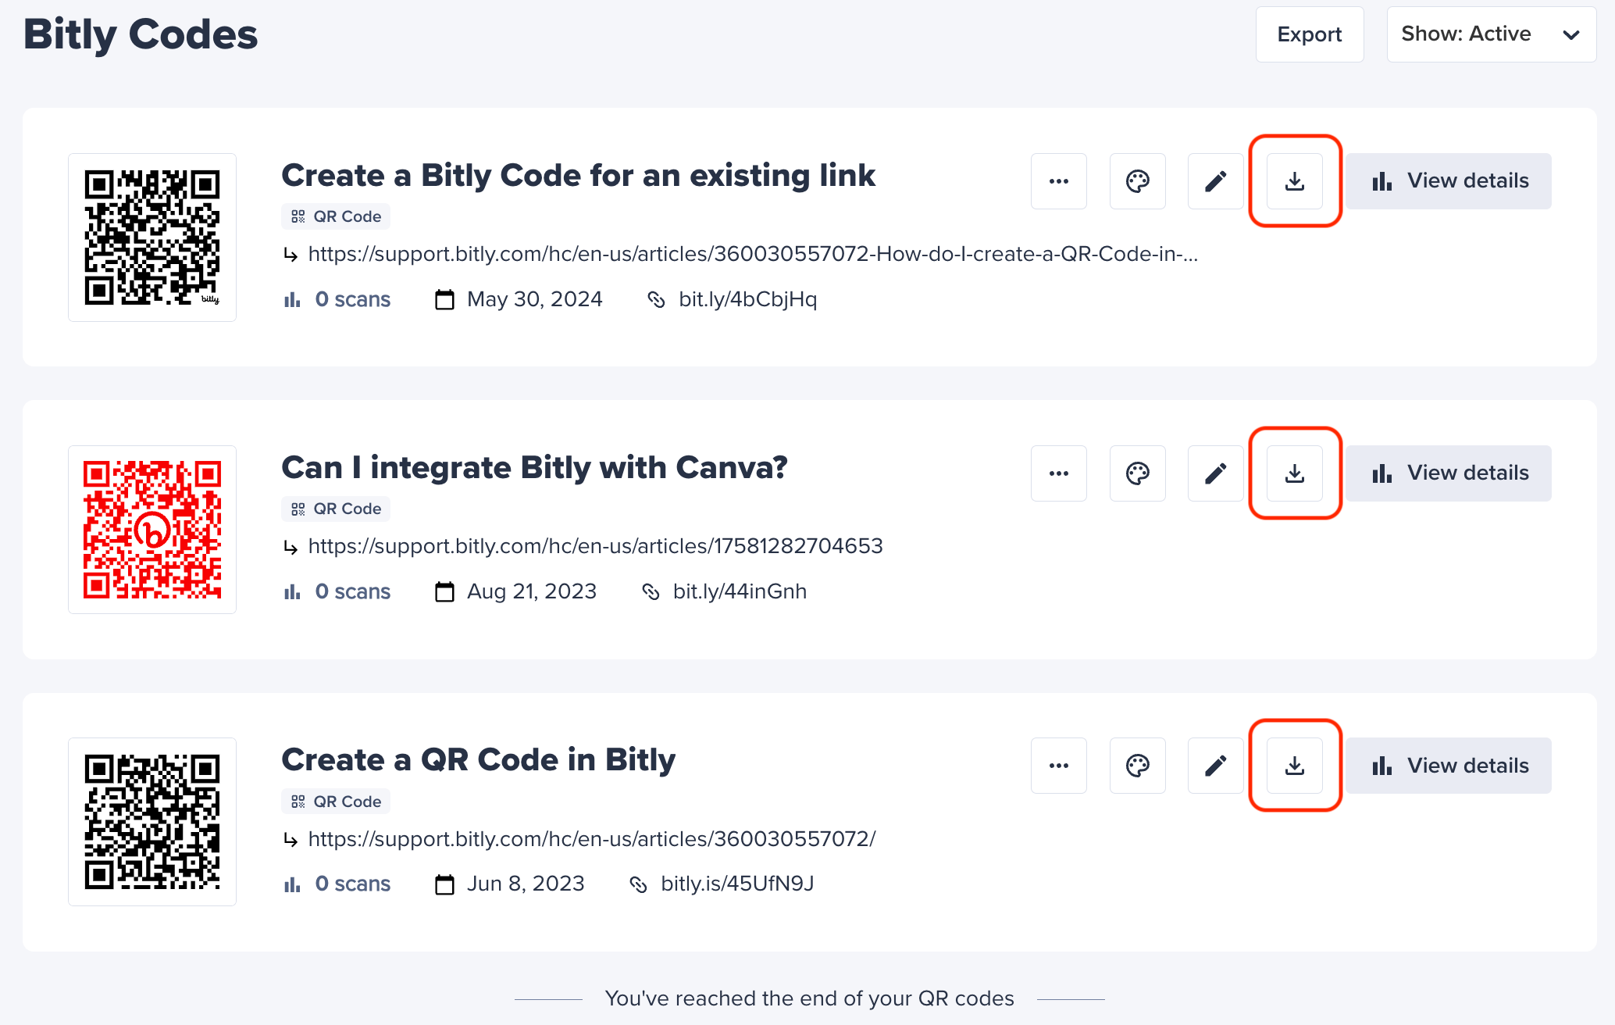
Task: Customize colors of the red Canva QR code
Action: [x=1137, y=473]
